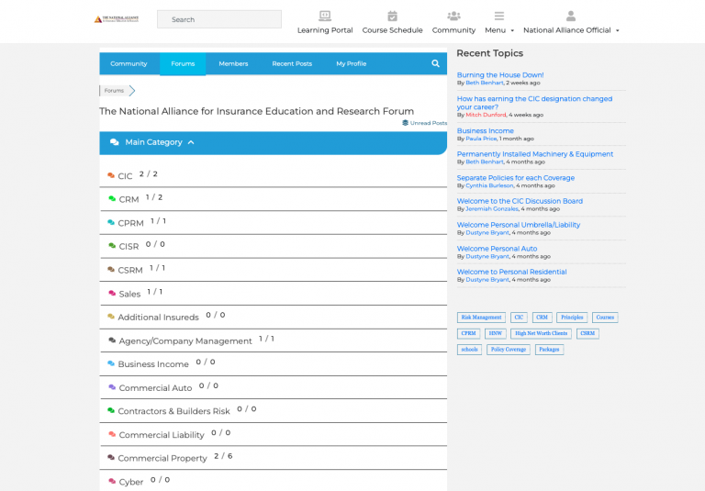Open topic about earning the CIC designation
The width and height of the screenshot is (705, 491).
click(534, 103)
